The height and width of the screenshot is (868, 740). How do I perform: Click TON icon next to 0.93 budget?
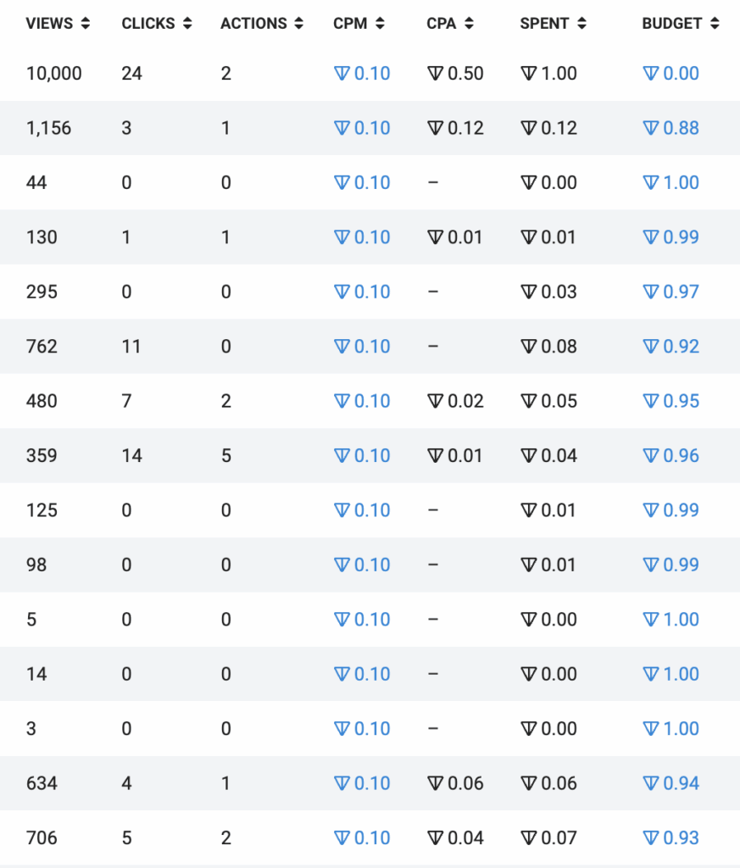coord(651,838)
